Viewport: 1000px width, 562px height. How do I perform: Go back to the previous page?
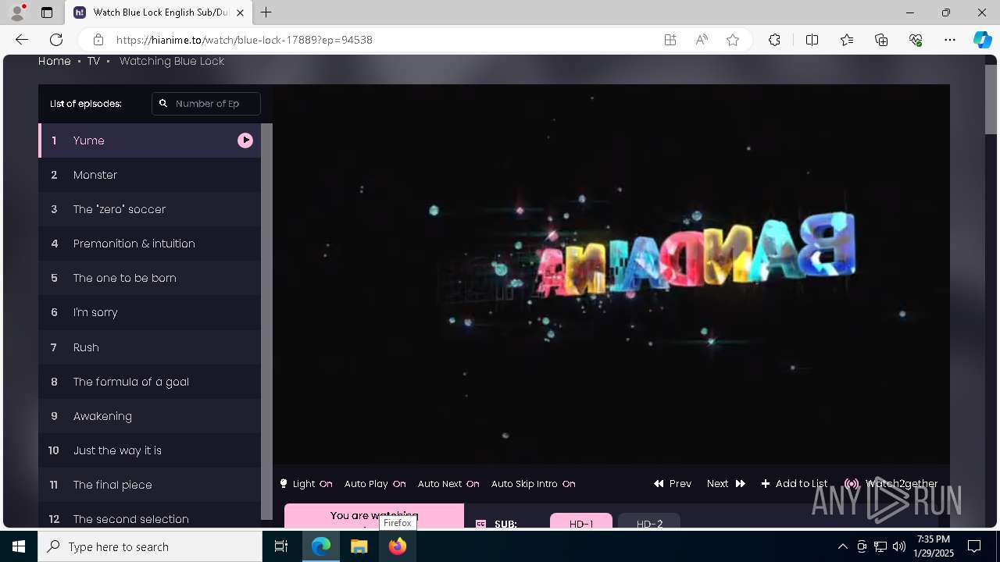[x=22, y=40]
